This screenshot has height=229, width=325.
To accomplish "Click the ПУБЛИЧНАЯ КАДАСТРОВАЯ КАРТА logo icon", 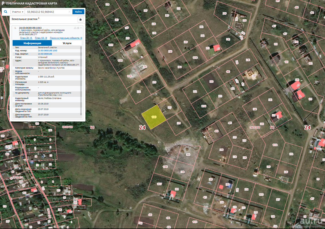I will pos(3,3).
